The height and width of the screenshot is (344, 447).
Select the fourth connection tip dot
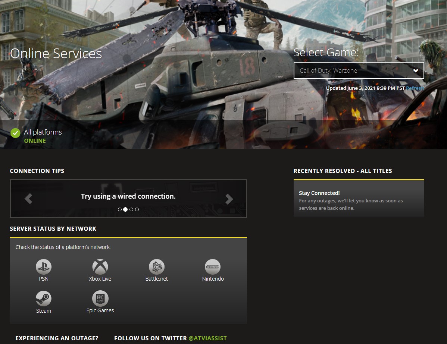137,209
